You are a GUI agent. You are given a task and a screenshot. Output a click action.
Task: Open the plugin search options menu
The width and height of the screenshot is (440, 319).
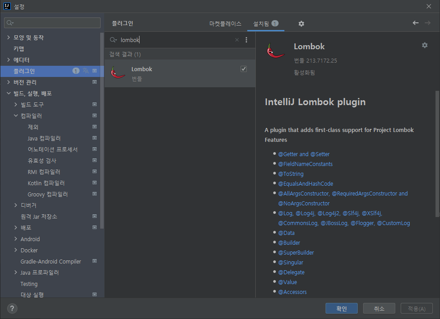tap(246, 40)
